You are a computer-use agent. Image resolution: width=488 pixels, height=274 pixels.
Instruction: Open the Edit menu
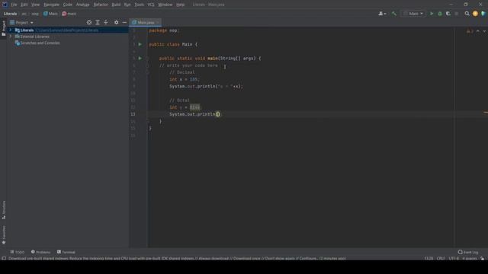tap(24, 5)
